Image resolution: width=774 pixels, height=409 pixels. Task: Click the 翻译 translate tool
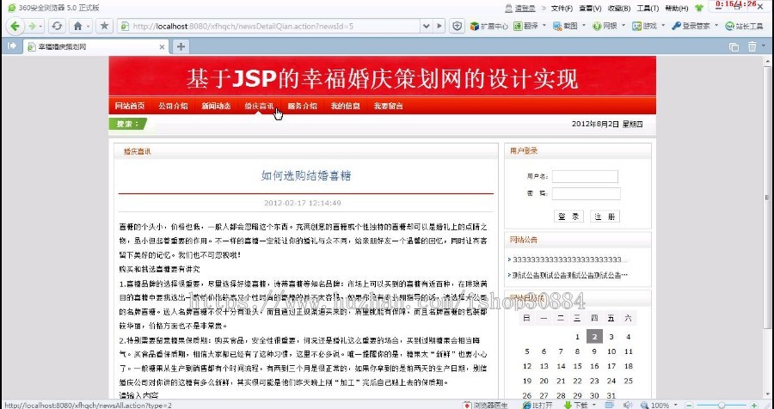coord(526,26)
